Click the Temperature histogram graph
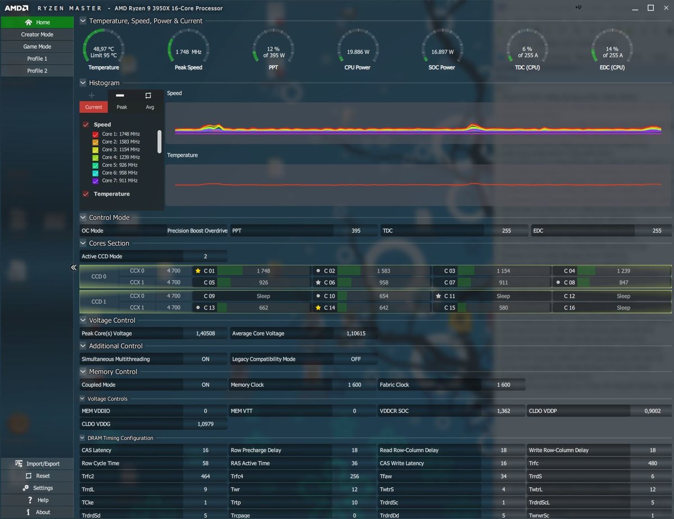 419,185
